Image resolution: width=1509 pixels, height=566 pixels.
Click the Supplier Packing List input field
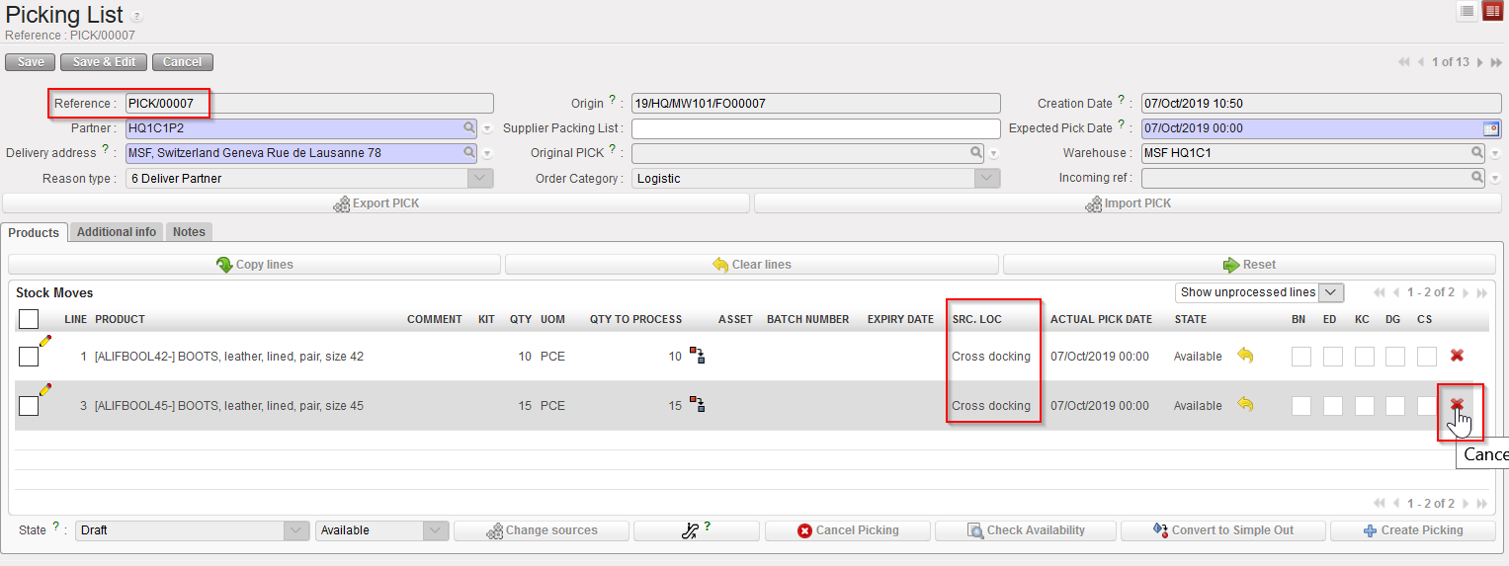tap(815, 128)
